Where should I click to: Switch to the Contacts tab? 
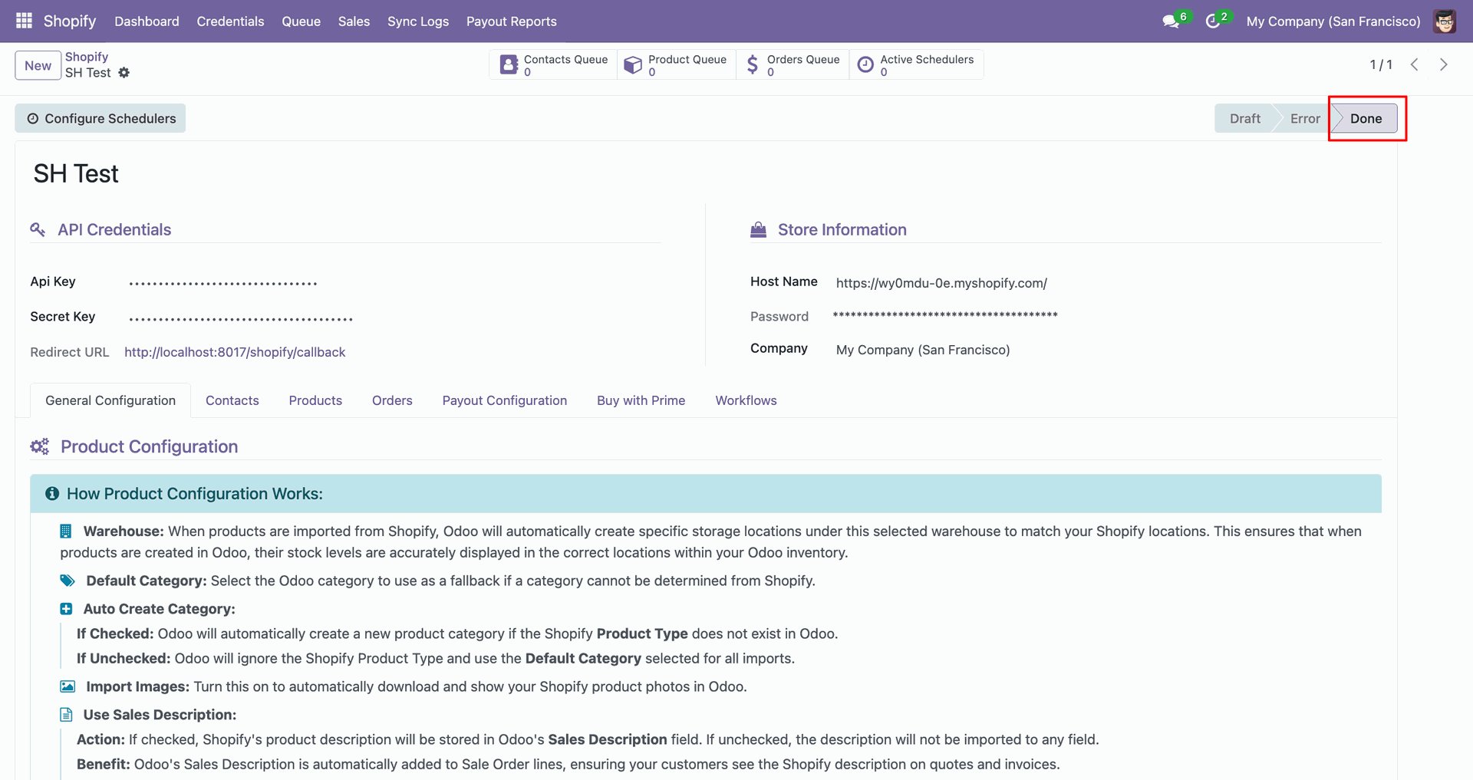[232, 400]
